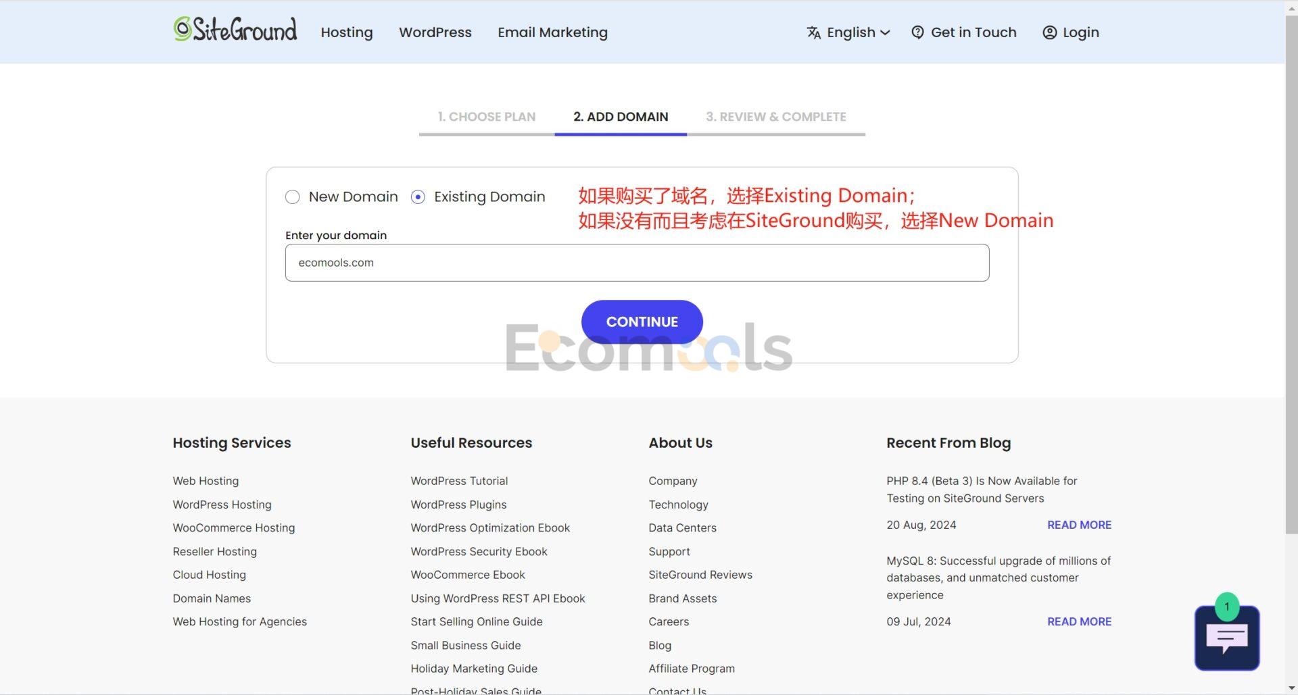Viewport: 1298px width, 695px height.
Task: Click the Login link
Action: [1080, 32]
